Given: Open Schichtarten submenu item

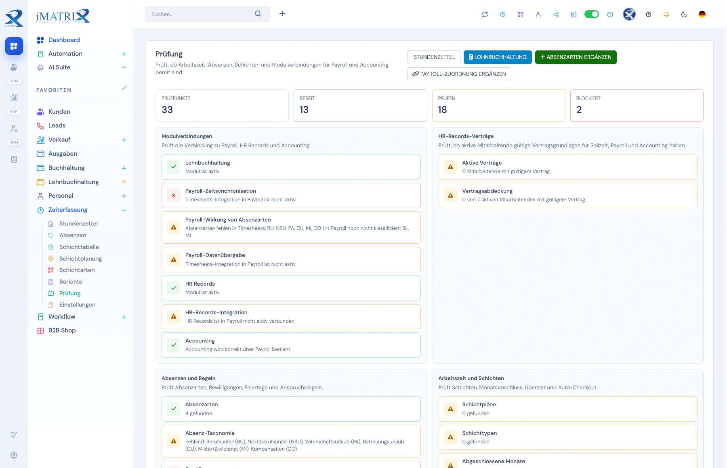Looking at the screenshot, I should (77, 270).
